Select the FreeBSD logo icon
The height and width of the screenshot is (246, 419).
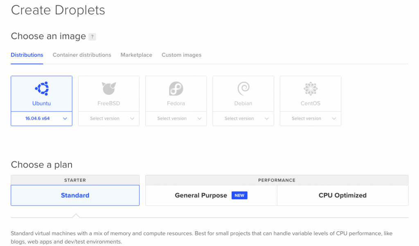pos(109,88)
